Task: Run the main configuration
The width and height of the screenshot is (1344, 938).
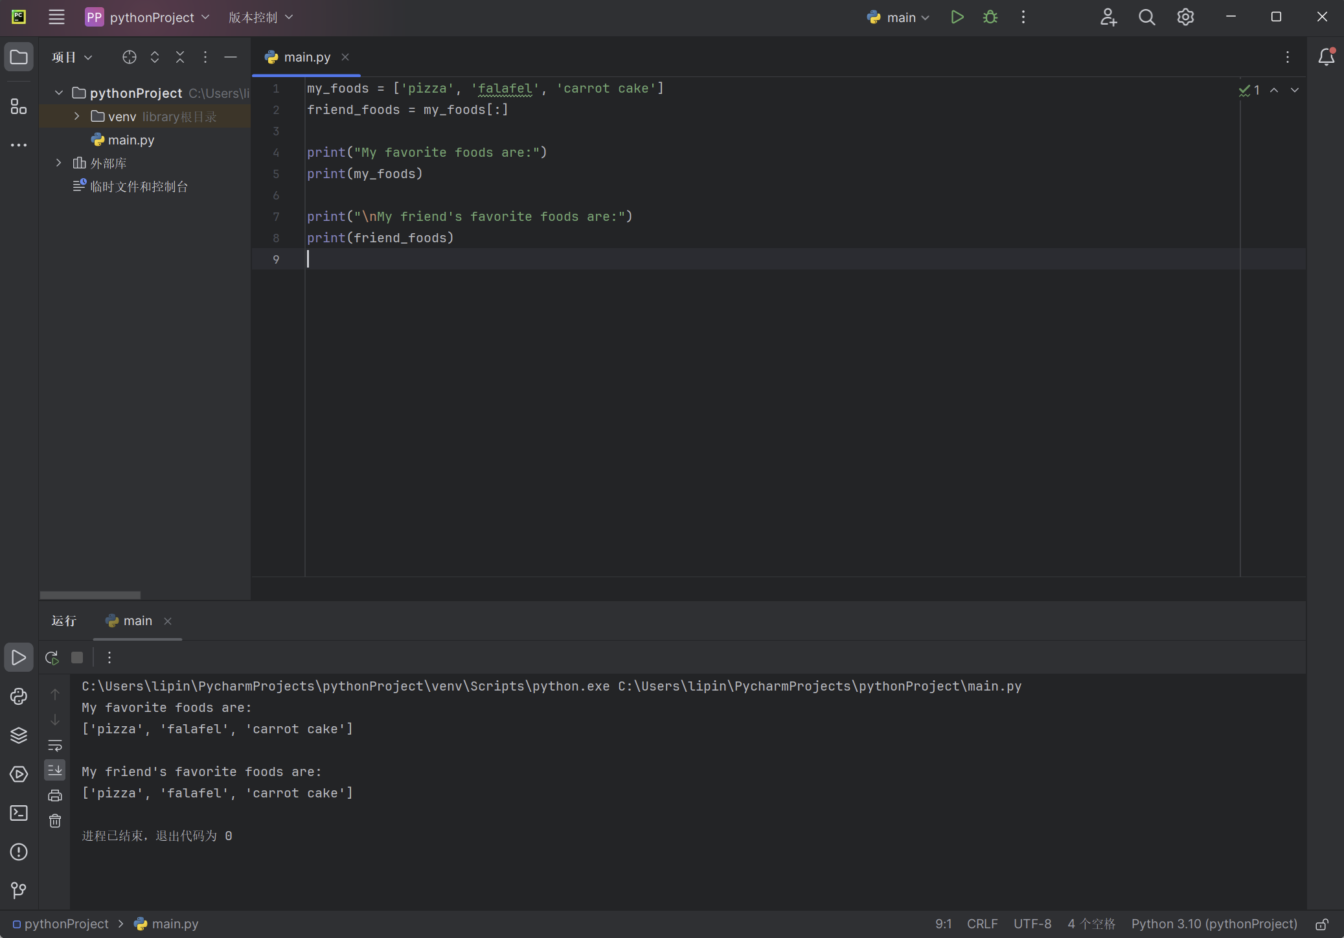Action: click(x=957, y=17)
